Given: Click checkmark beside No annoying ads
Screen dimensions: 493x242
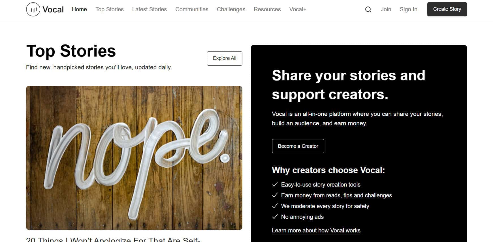Looking at the screenshot, I should tap(275, 217).
